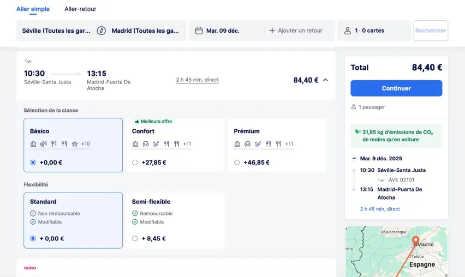Click the reclining seat icon in Prémium

(x=258, y=144)
